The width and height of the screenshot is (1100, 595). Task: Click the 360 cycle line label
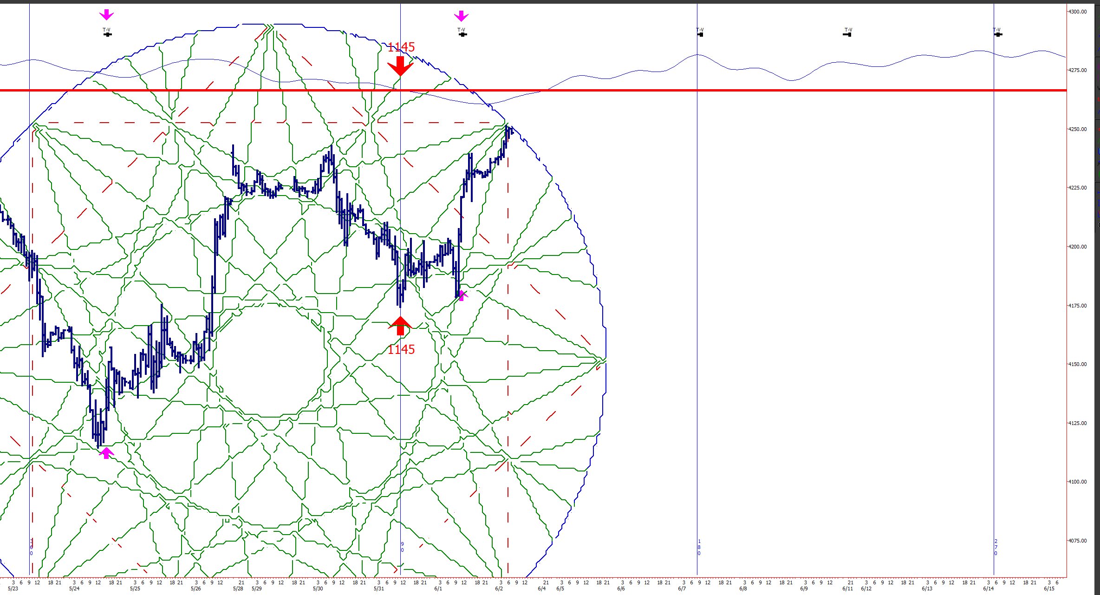32,547
